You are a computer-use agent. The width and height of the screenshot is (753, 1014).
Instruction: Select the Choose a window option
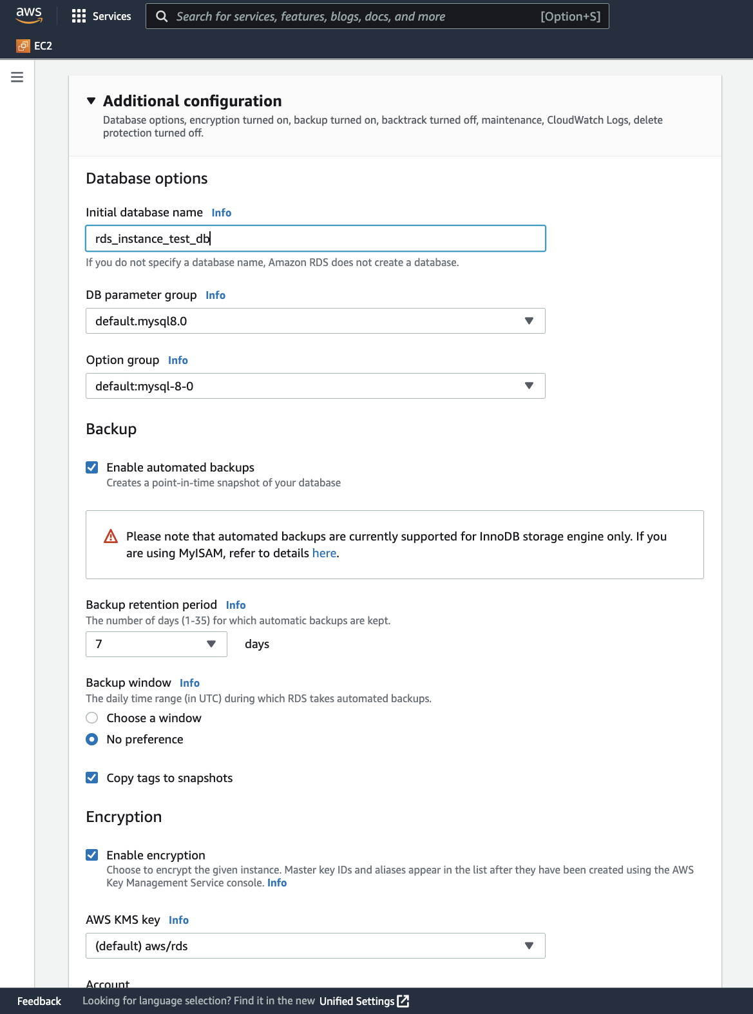pyautogui.click(x=92, y=718)
